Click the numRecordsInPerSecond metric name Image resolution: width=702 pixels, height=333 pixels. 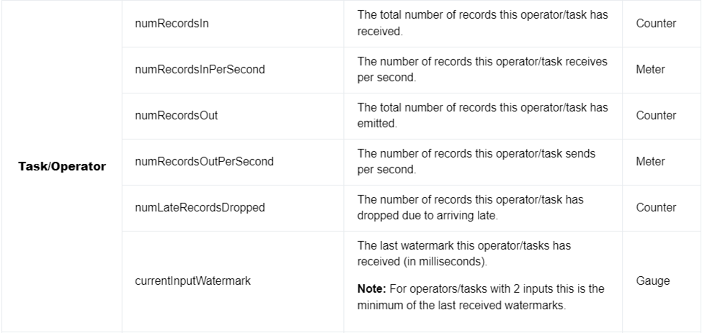point(200,70)
